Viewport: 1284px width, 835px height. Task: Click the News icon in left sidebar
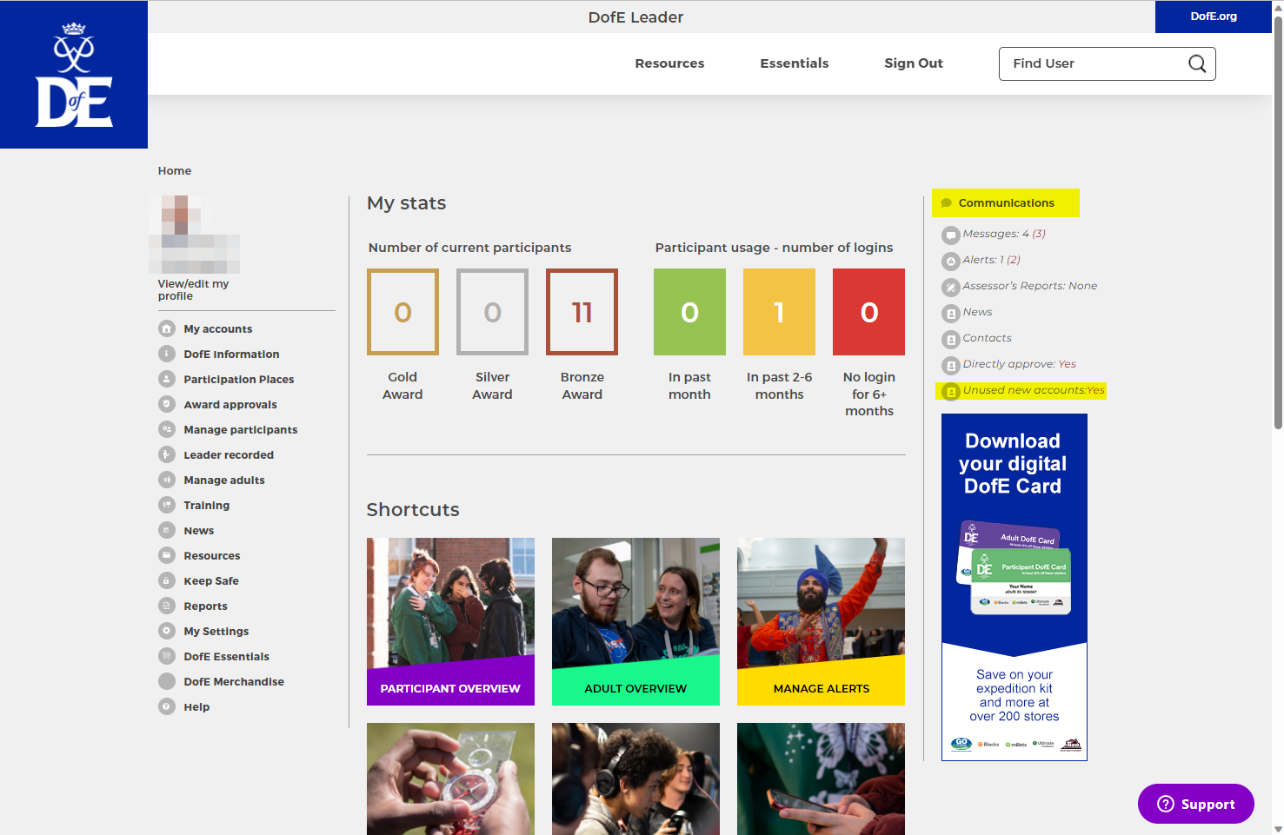(x=167, y=530)
